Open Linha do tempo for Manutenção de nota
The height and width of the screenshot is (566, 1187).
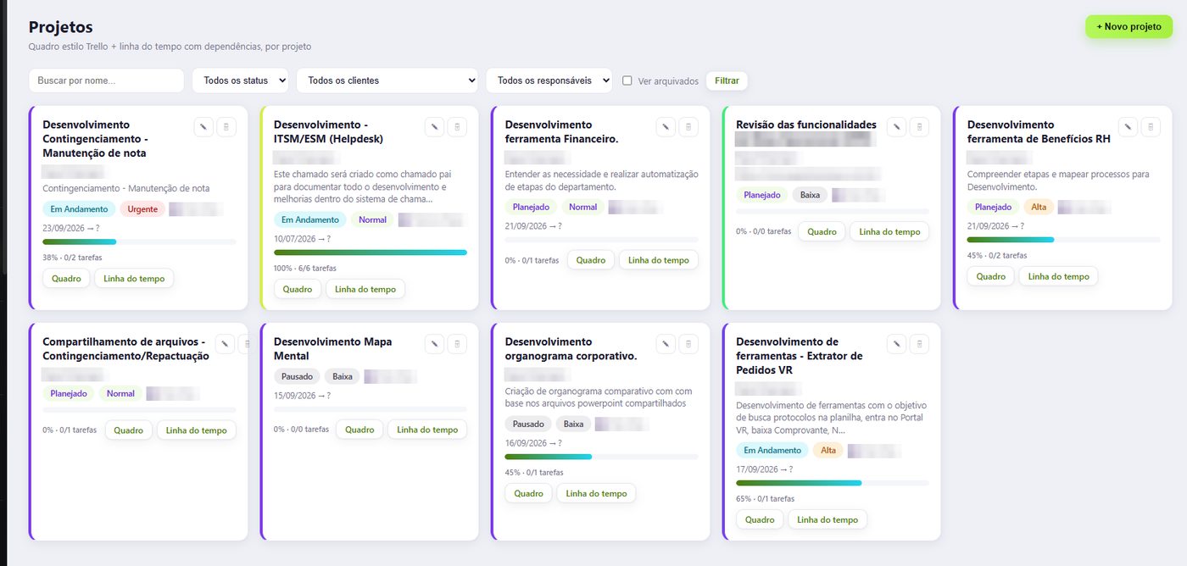pyautogui.click(x=134, y=278)
